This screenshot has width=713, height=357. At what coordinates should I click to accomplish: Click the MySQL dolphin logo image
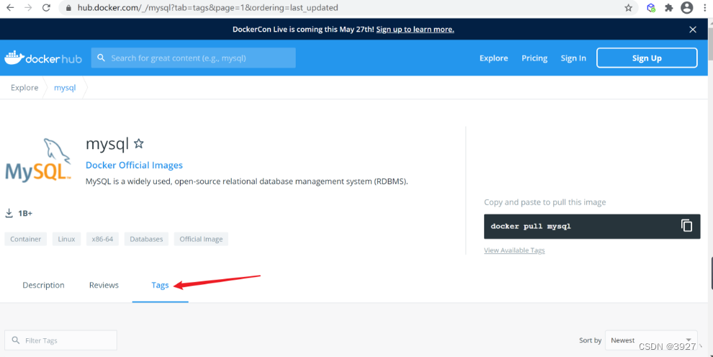[38, 160]
